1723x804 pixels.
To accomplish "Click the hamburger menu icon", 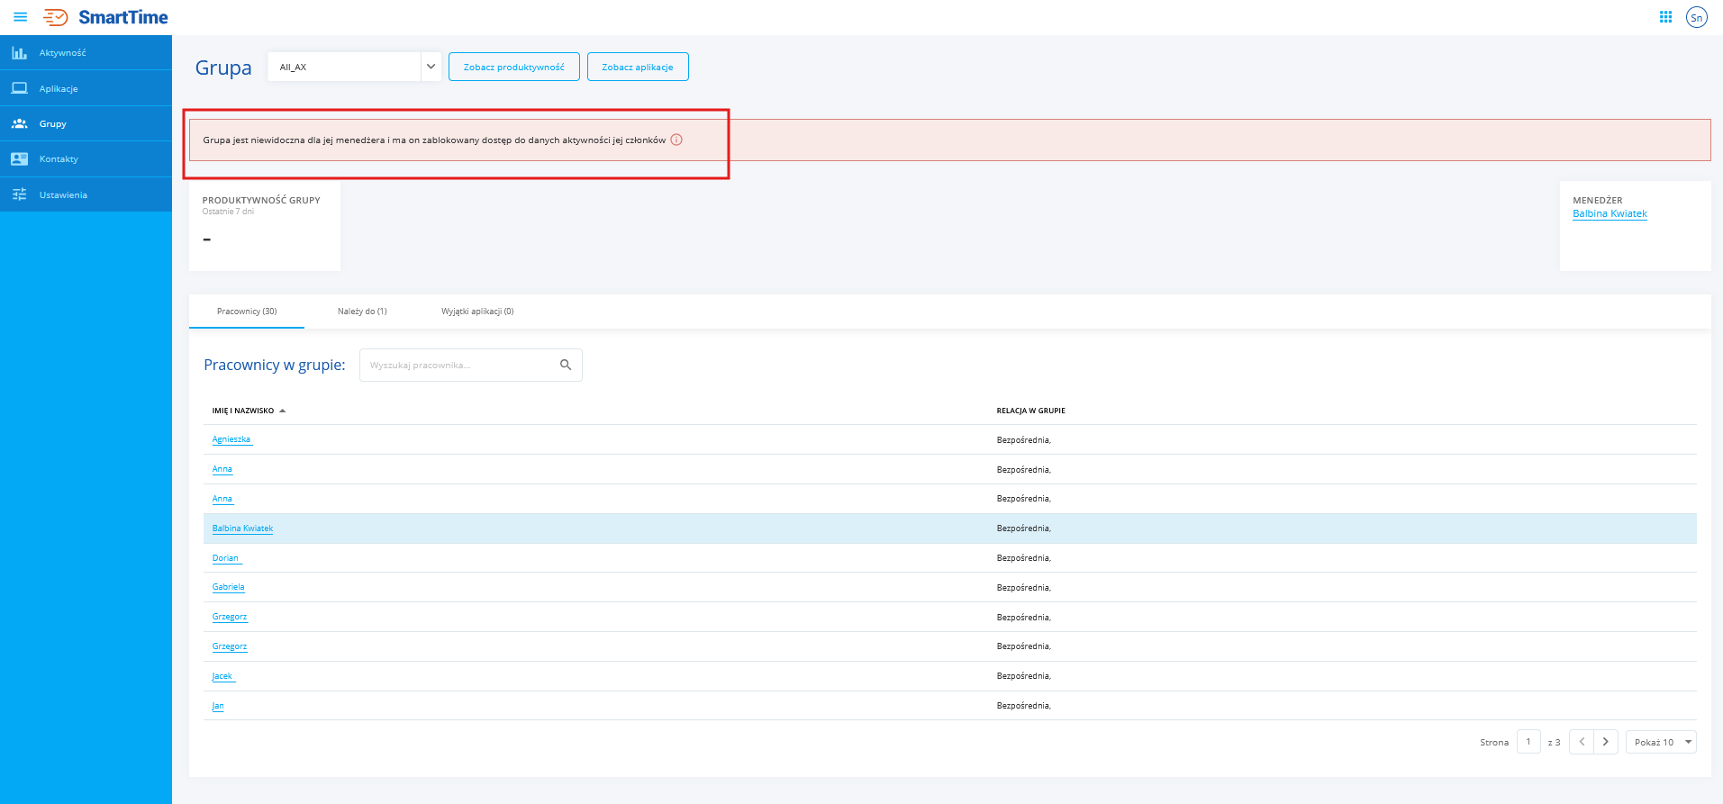I will pos(20,17).
